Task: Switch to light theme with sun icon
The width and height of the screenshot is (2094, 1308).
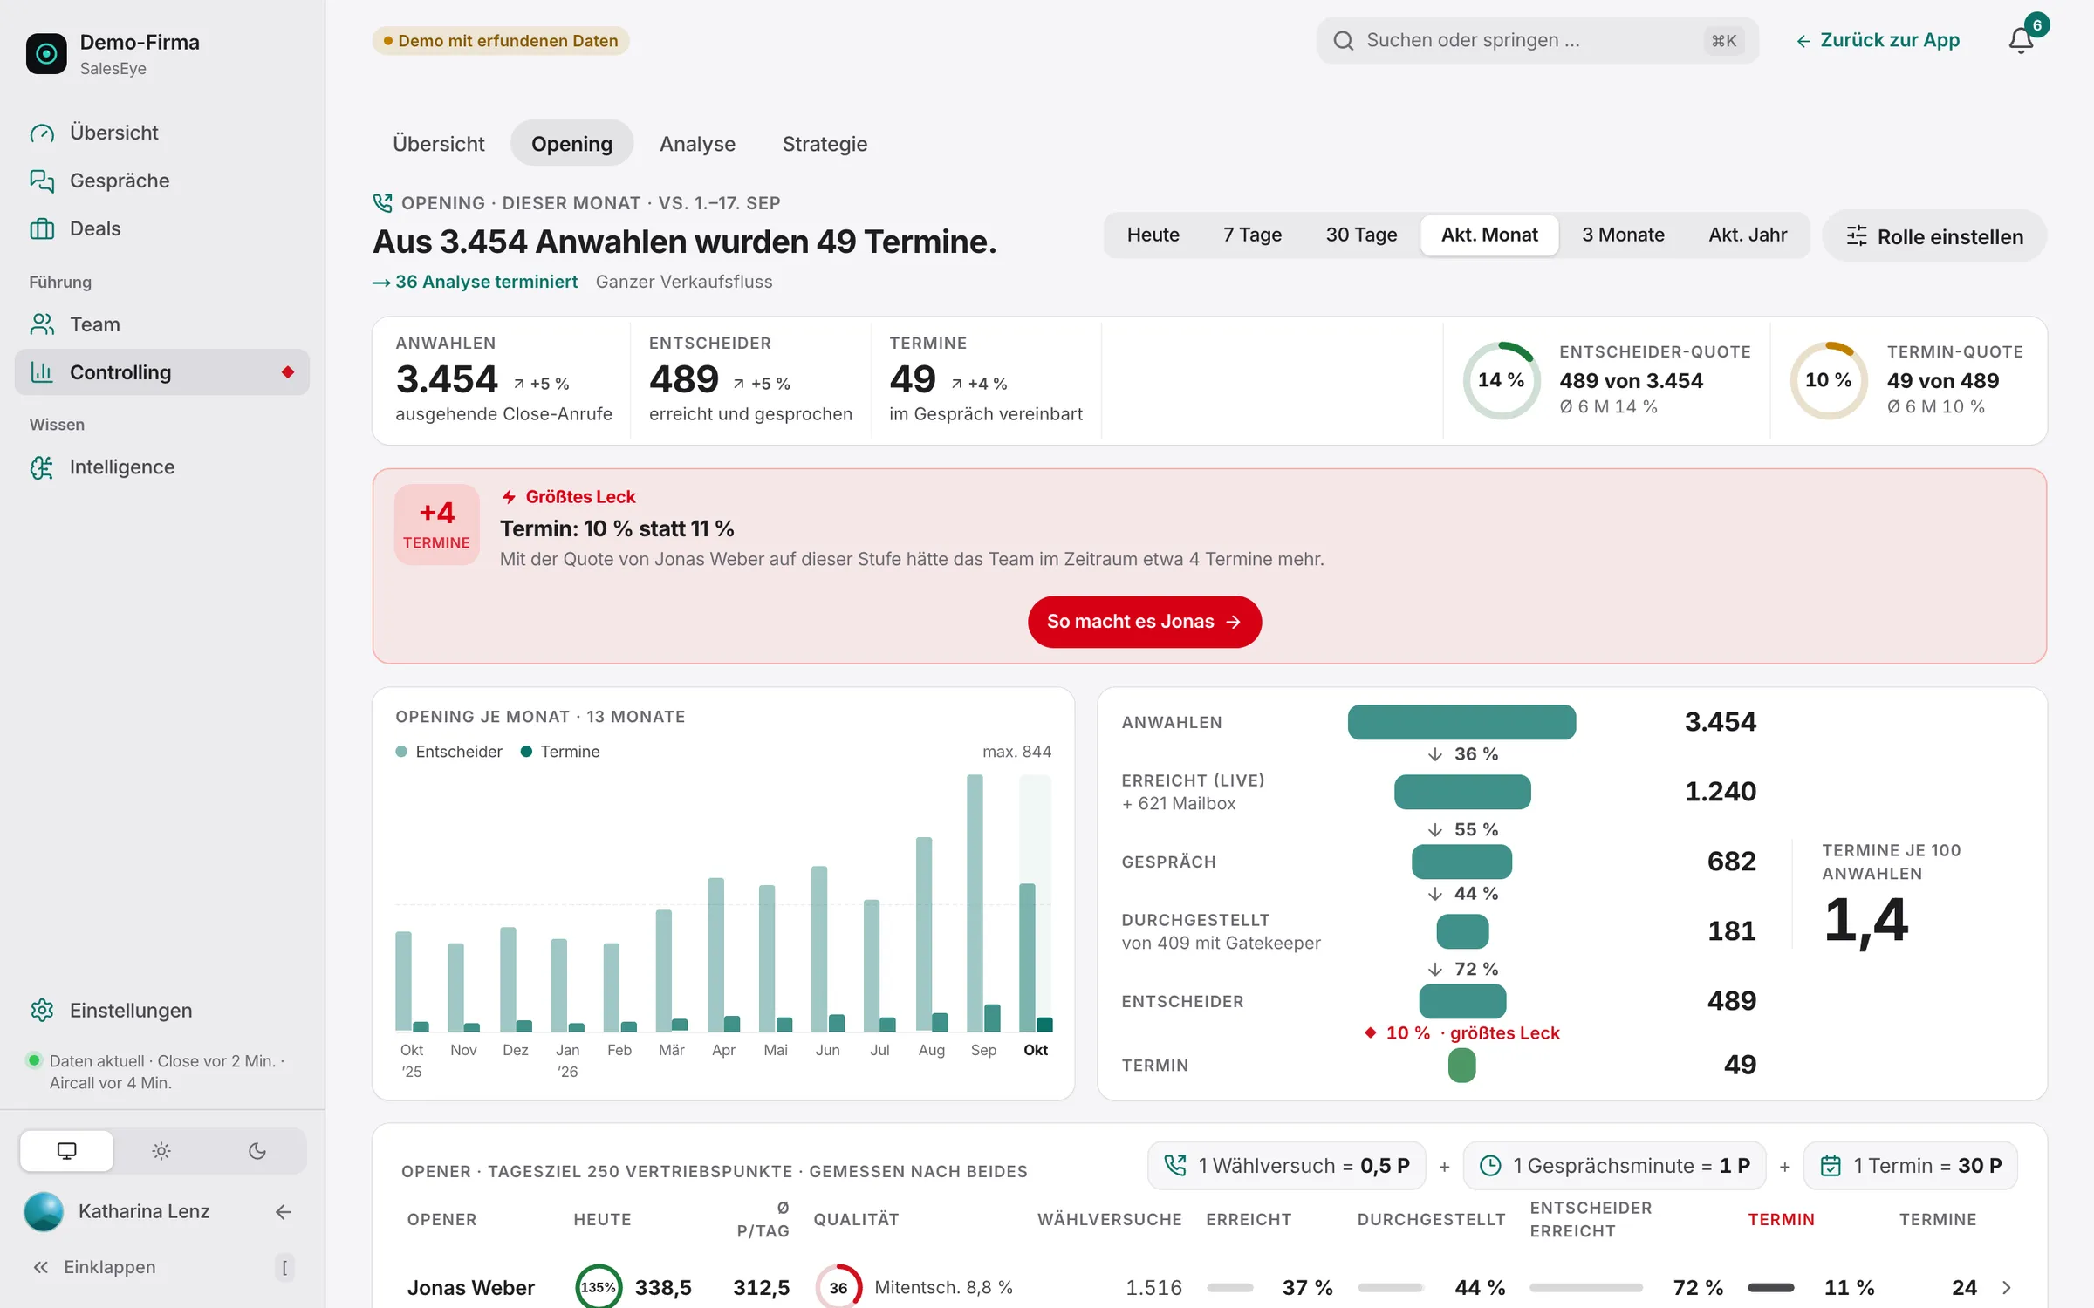Action: point(161,1151)
